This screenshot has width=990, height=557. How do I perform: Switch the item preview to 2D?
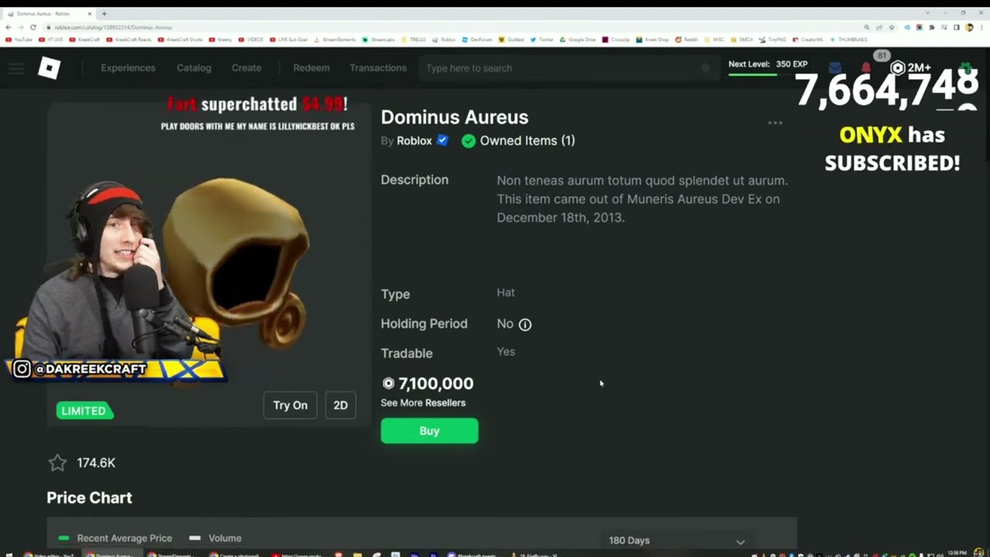(x=340, y=405)
